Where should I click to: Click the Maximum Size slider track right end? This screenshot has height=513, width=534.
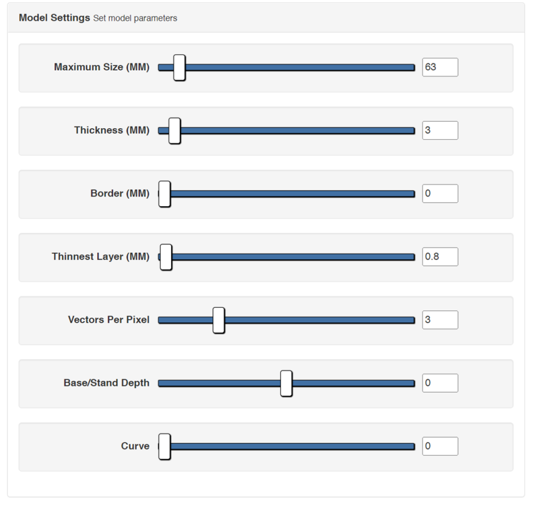[x=412, y=67]
